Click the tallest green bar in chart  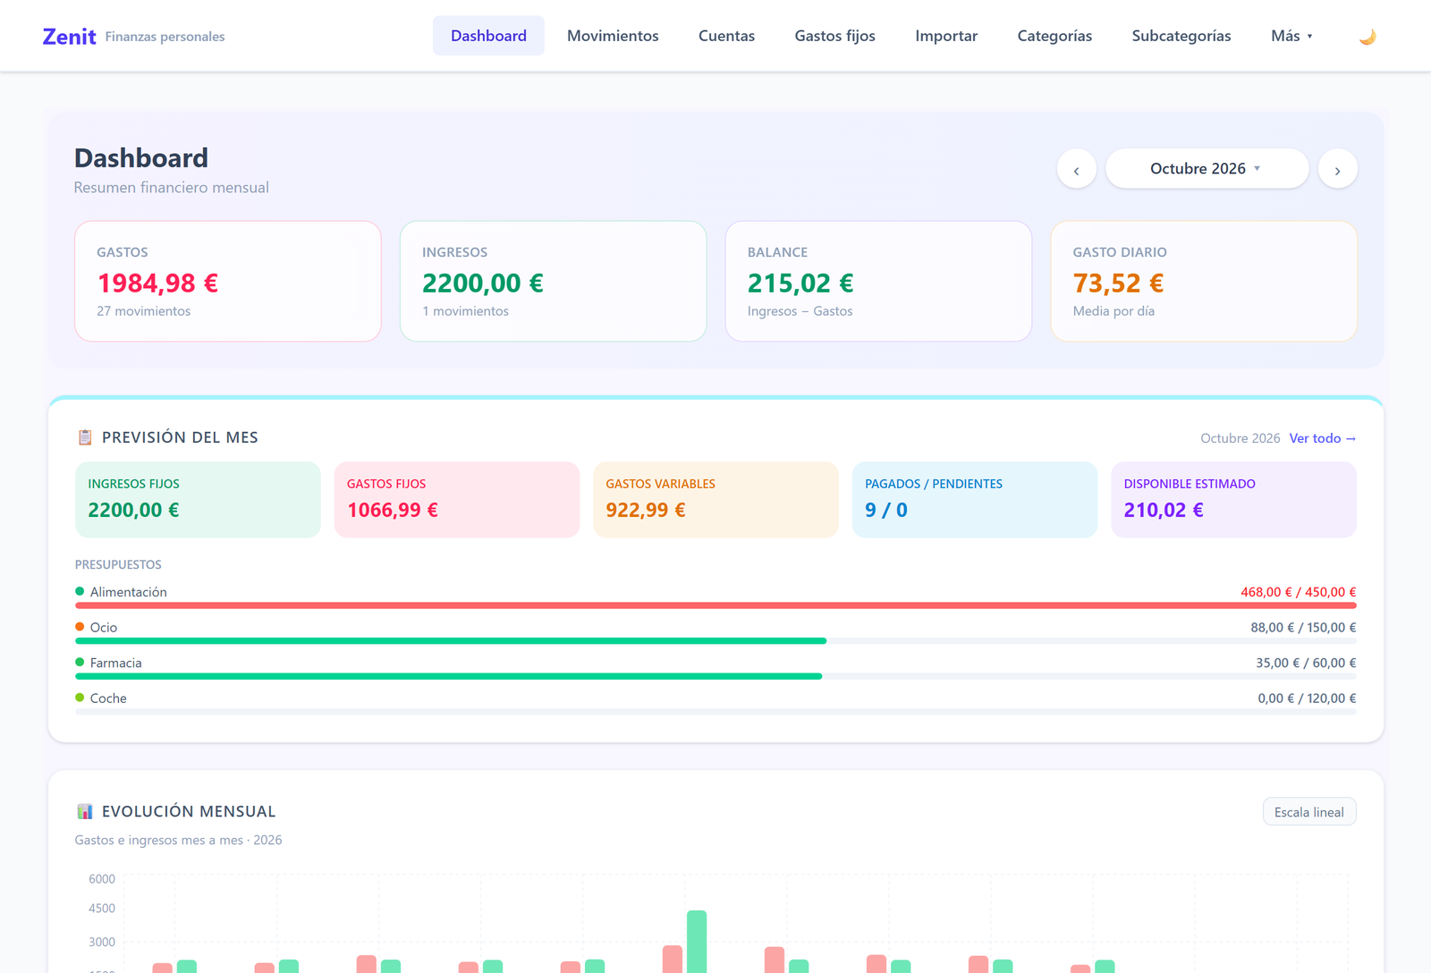click(697, 942)
